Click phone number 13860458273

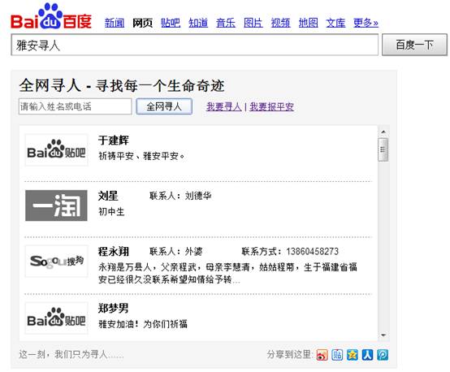click(x=312, y=252)
